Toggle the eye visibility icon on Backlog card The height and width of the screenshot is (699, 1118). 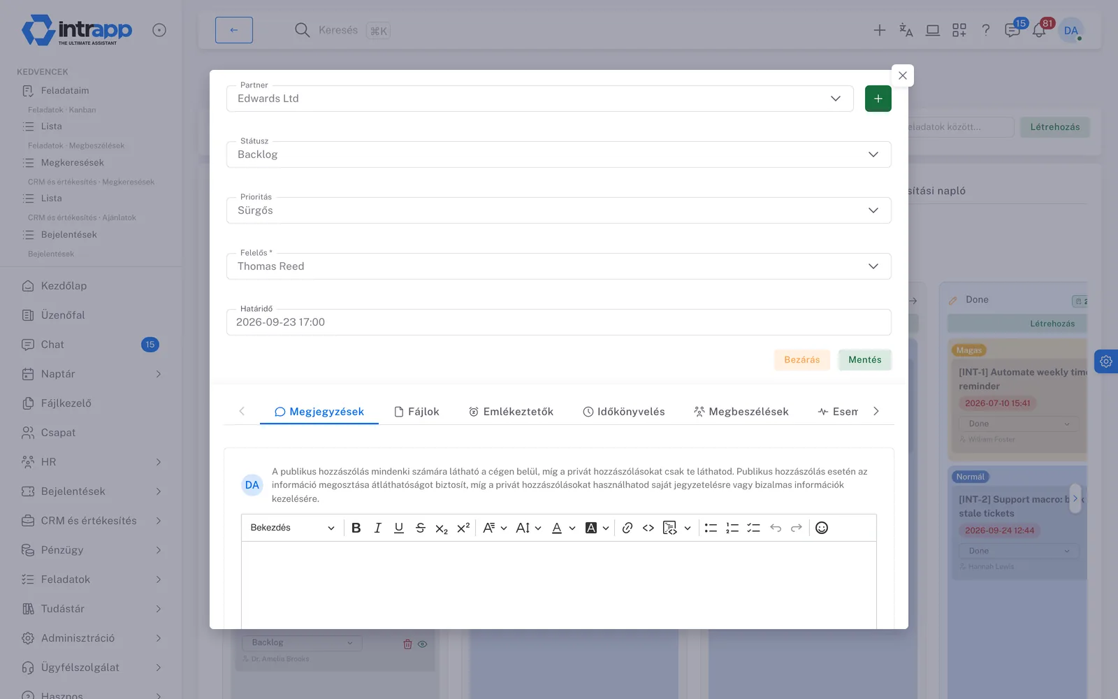point(423,644)
